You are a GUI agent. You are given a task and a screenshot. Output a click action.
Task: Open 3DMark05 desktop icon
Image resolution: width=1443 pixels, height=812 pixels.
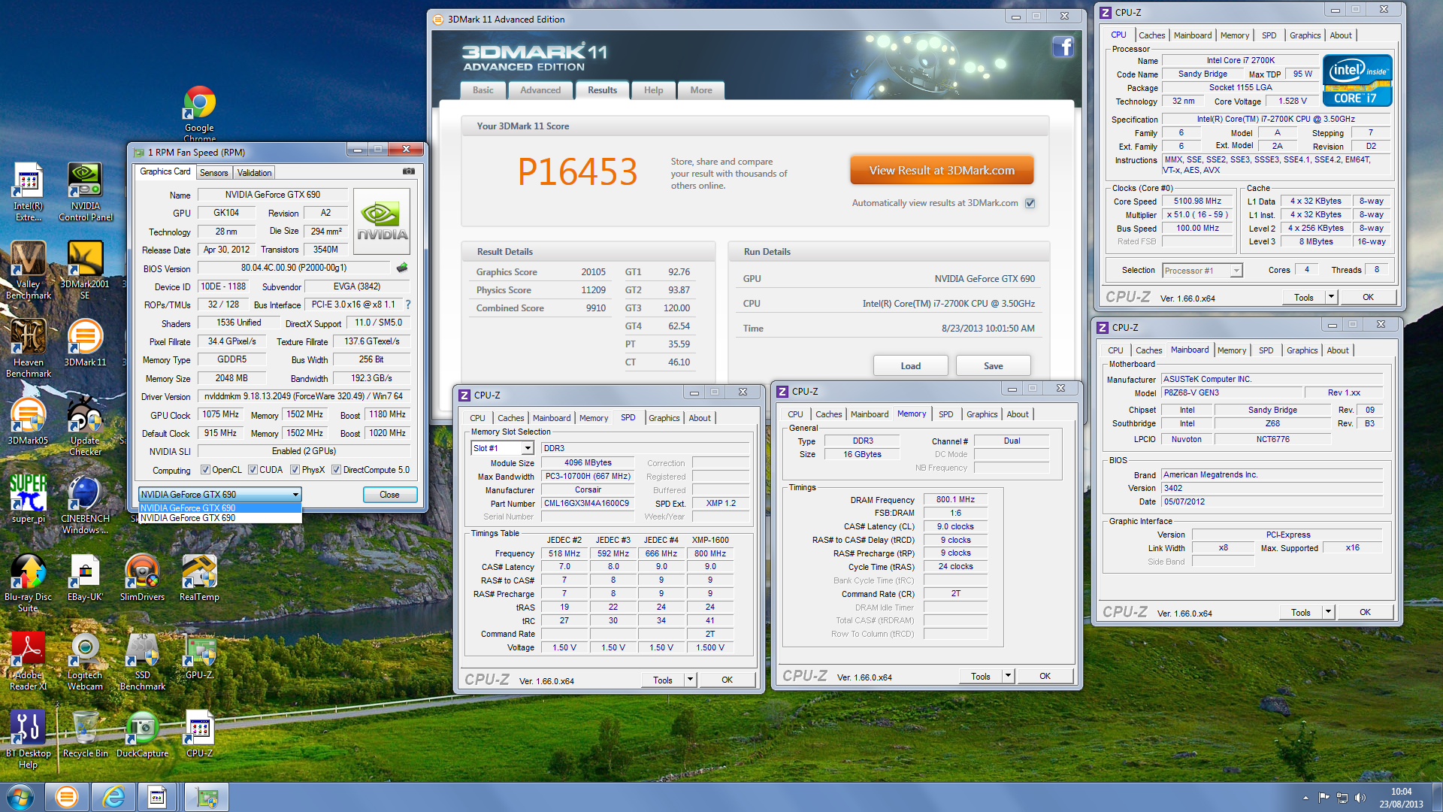coord(28,421)
